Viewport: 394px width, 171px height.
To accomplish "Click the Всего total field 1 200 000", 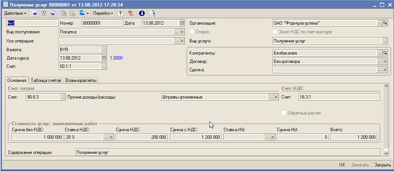I will (x=354, y=137).
